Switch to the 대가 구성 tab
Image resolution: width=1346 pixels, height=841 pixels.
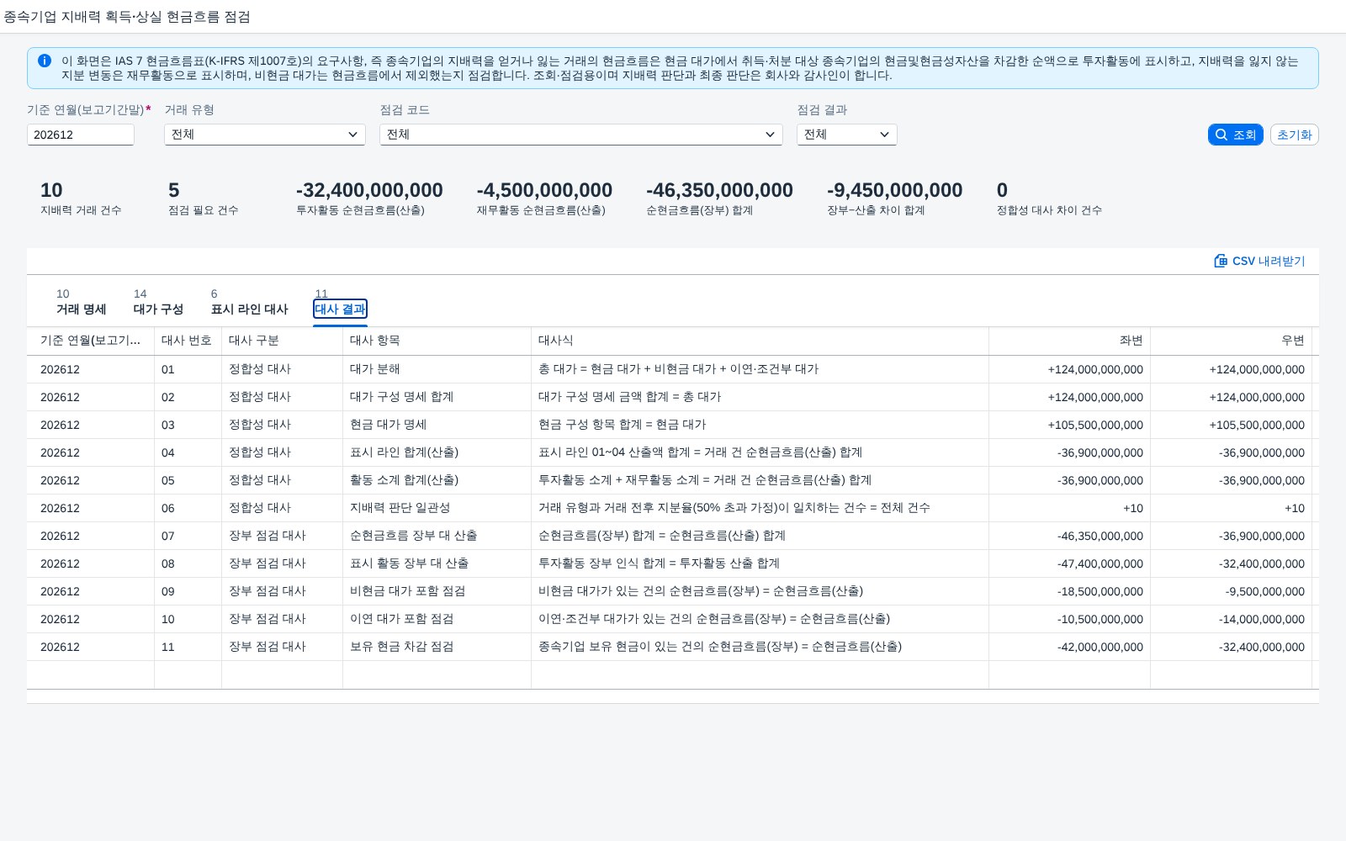pyautogui.click(x=158, y=309)
